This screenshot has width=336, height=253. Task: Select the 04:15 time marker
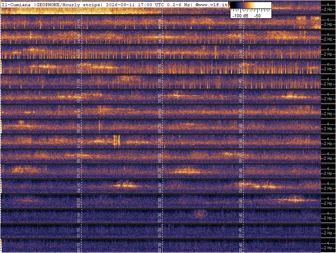click(79, 188)
